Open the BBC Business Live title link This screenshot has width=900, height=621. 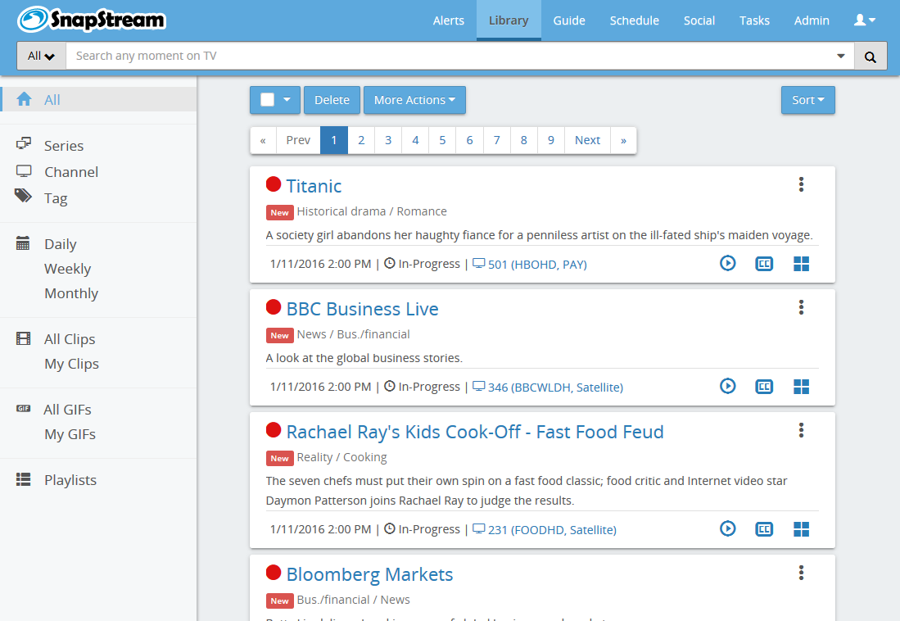tap(362, 309)
